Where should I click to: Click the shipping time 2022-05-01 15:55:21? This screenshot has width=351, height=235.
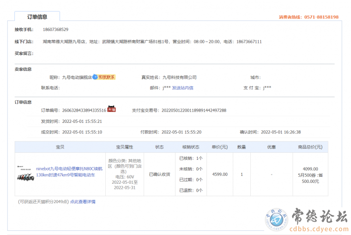click(x=82, y=121)
